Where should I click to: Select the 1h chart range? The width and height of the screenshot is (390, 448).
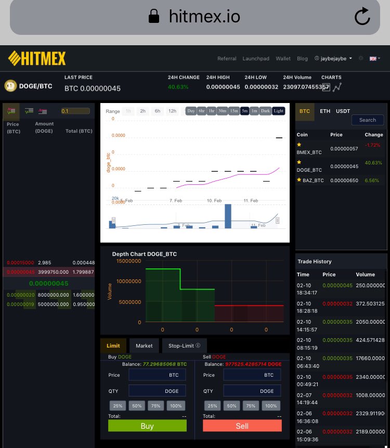point(128,111)
